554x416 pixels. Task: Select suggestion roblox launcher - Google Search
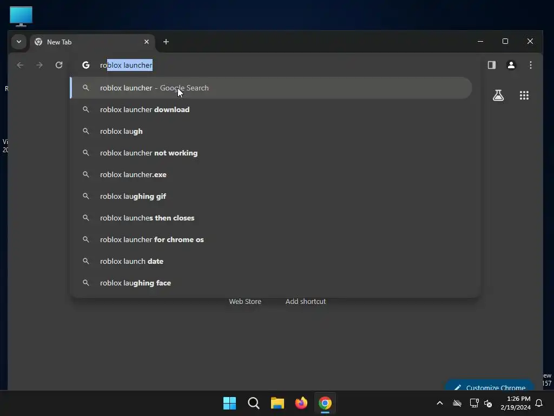click(x=271, y=88)
